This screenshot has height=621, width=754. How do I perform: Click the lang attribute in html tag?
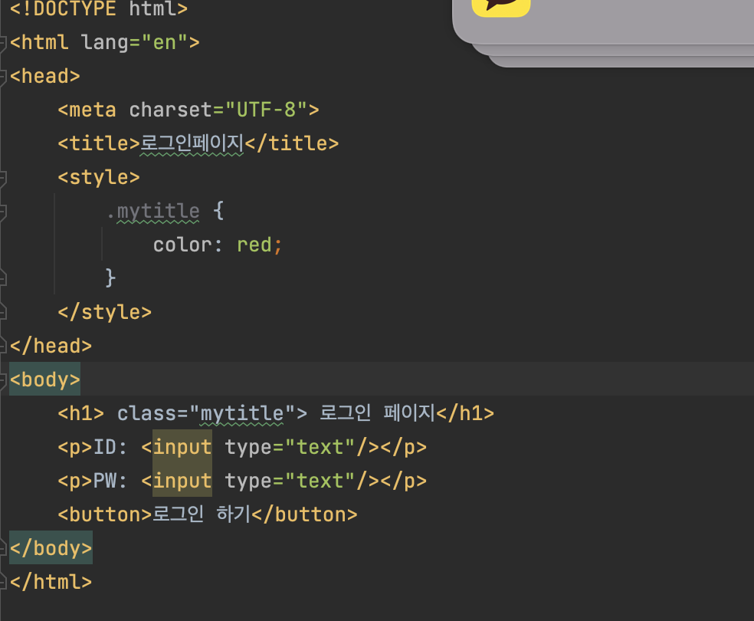[x=105, y=42]
